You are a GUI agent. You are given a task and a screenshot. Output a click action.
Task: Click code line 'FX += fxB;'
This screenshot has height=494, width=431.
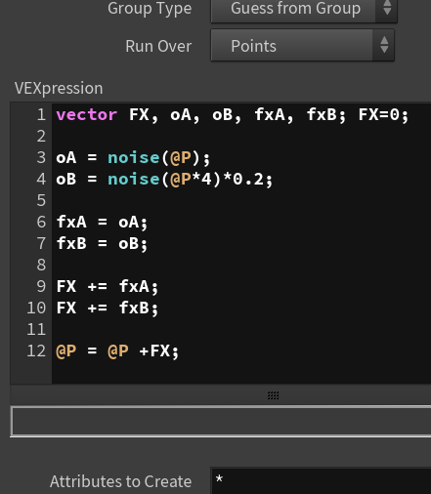point(108,309)
